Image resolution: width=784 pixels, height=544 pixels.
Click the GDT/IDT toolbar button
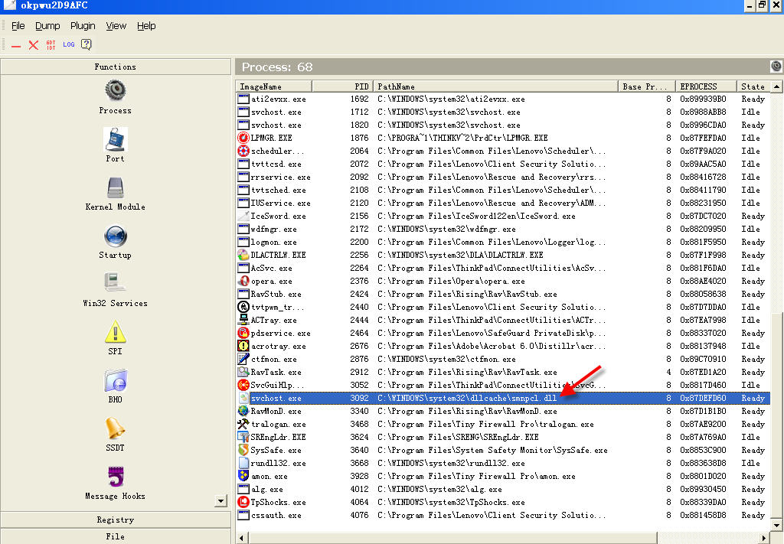click(x=51, y=45)
